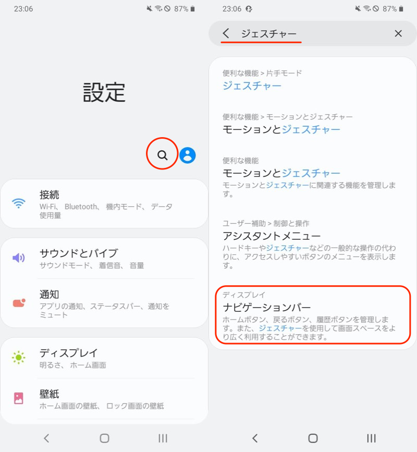Open the アシスタントメニュー search result
The width and height of the screenshot is (417, 452).
coord(313,244)
